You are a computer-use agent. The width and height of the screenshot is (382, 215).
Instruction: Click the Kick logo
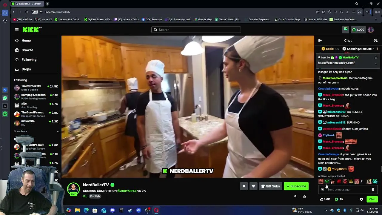[x=32, y=30]
